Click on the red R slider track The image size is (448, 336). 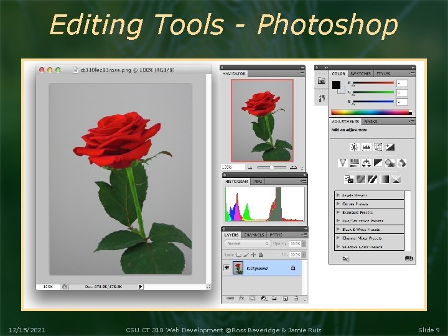click(373, 83)
